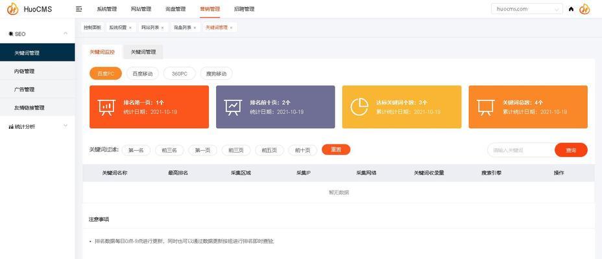
Task: Click the 达标关键词个数 pie chart icon
Action: pyautogui.click(x=359, y=107)
